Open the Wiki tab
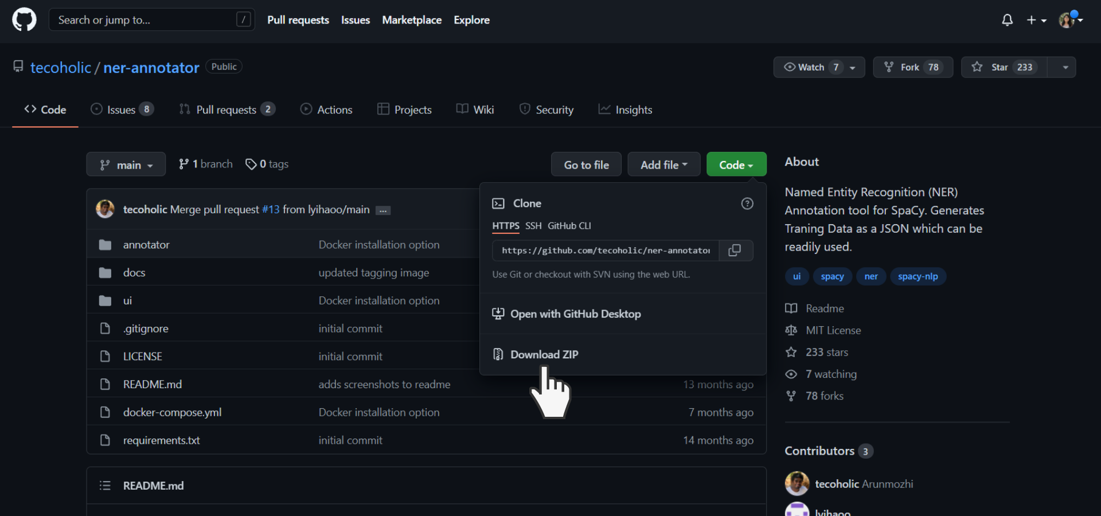Screen dimensions: 1101x516 pos(475,110)
